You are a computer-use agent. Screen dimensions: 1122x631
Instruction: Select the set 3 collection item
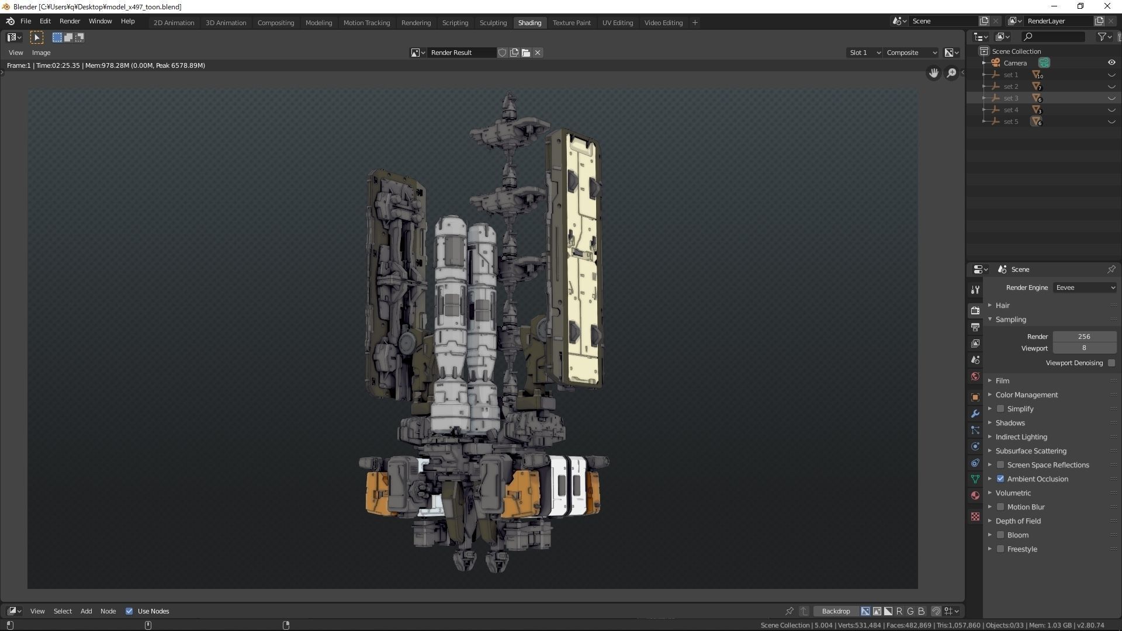pyautogui.click(x=1010, y=98)
